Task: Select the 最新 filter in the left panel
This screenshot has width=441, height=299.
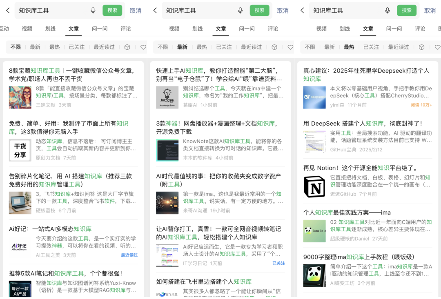Action: pos(35,47)
